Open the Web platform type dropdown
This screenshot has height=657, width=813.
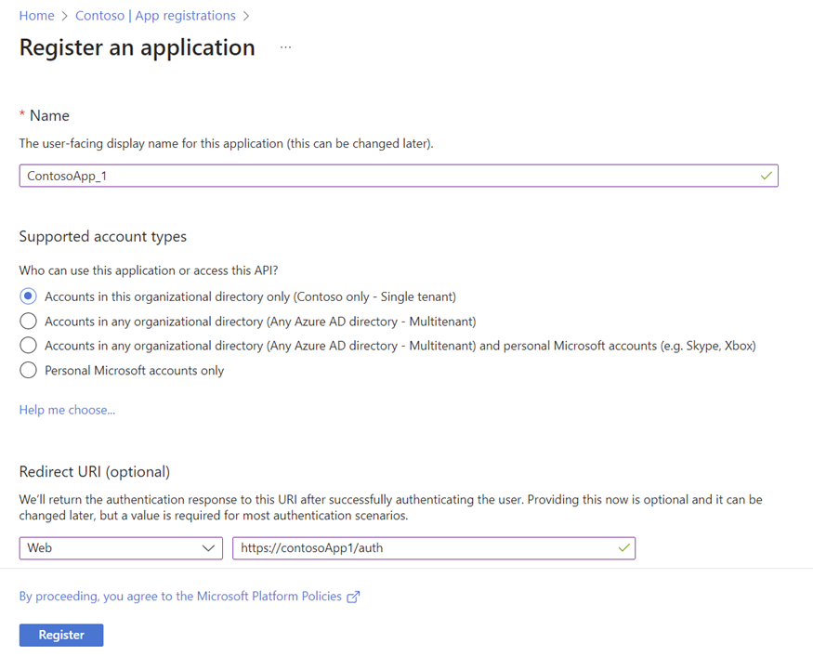121,548
